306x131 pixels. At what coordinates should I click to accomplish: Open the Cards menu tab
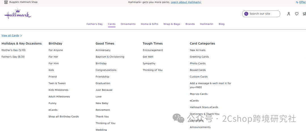click(x=112, y=24)
